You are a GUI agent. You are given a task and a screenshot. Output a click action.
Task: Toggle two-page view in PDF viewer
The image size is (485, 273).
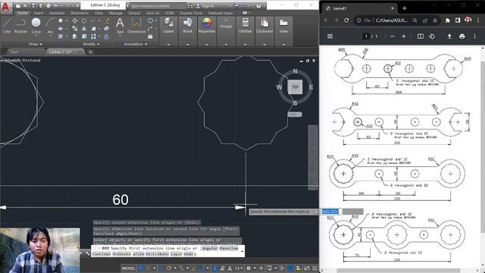(421, 36)
